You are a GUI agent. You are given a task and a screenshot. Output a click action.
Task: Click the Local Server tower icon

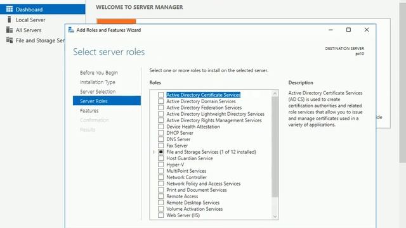tap(10, 20)
